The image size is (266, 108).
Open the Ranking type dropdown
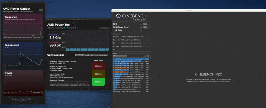click(120, 56)
